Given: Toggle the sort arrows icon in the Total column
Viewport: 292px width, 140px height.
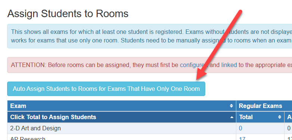Looking at the screenshot, I should click(280, 117).
